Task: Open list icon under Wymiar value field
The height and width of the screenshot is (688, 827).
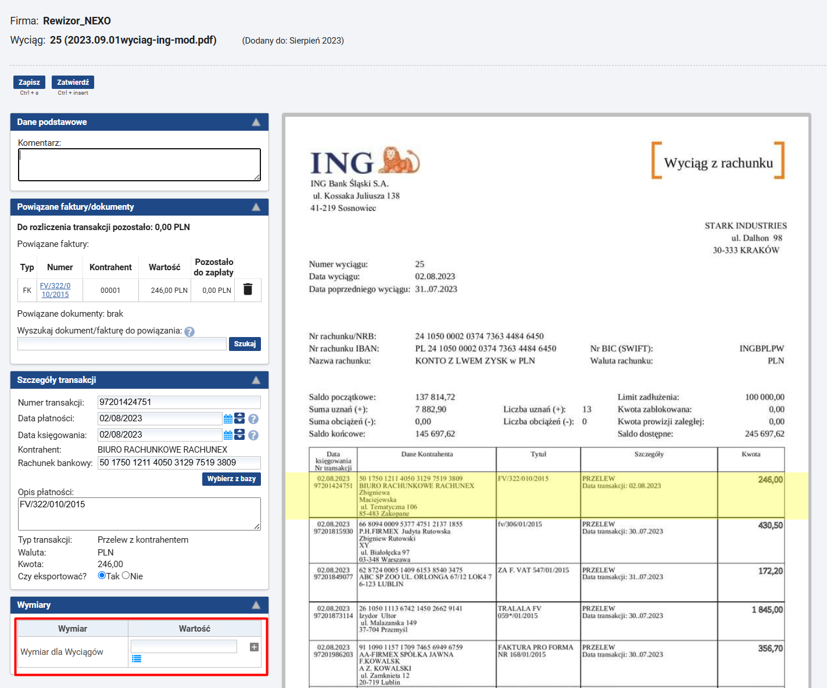Action: pyautogui.click(x=137, y=658)
